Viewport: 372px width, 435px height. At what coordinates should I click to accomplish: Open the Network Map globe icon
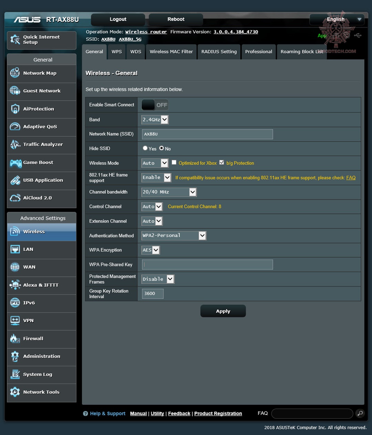pos(15,73)
